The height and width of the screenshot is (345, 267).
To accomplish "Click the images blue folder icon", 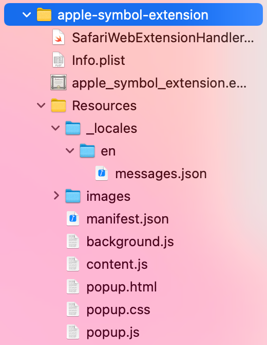I will coord(73,196).
